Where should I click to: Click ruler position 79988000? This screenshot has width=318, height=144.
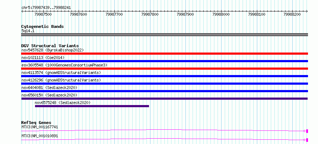[x=221, y=14]
